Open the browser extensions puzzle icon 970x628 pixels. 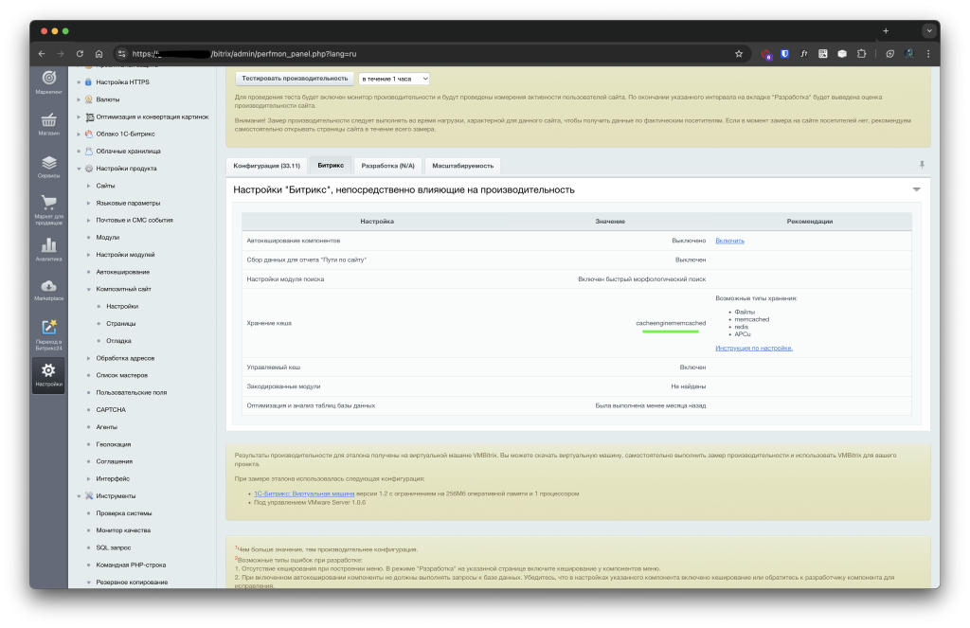coord(861,54)
